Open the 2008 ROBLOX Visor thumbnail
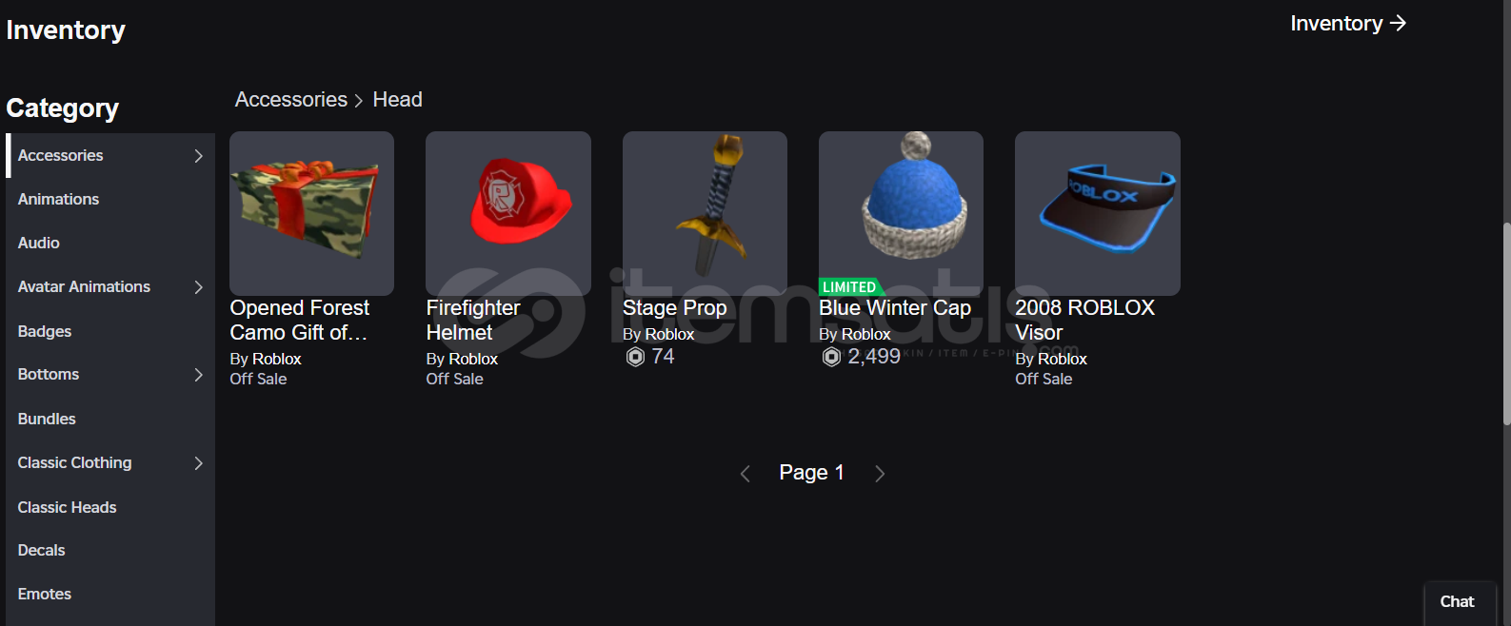1511x626 pixels. click(x=1098, y=213)
